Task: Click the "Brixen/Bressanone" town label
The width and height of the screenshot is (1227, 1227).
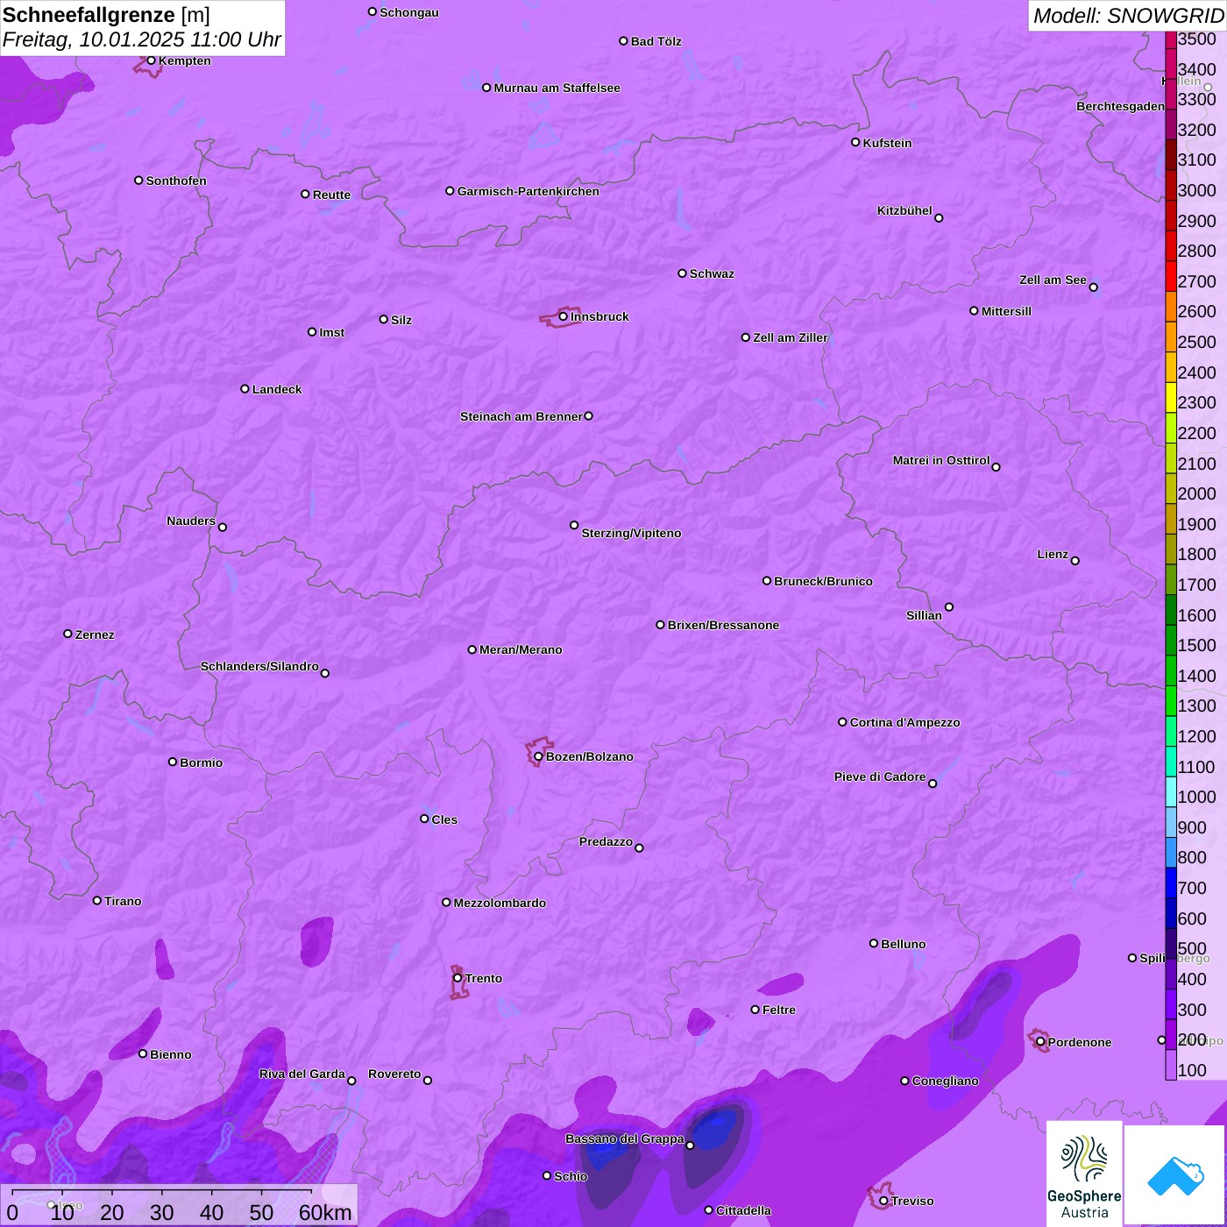Action: [723, 625]
